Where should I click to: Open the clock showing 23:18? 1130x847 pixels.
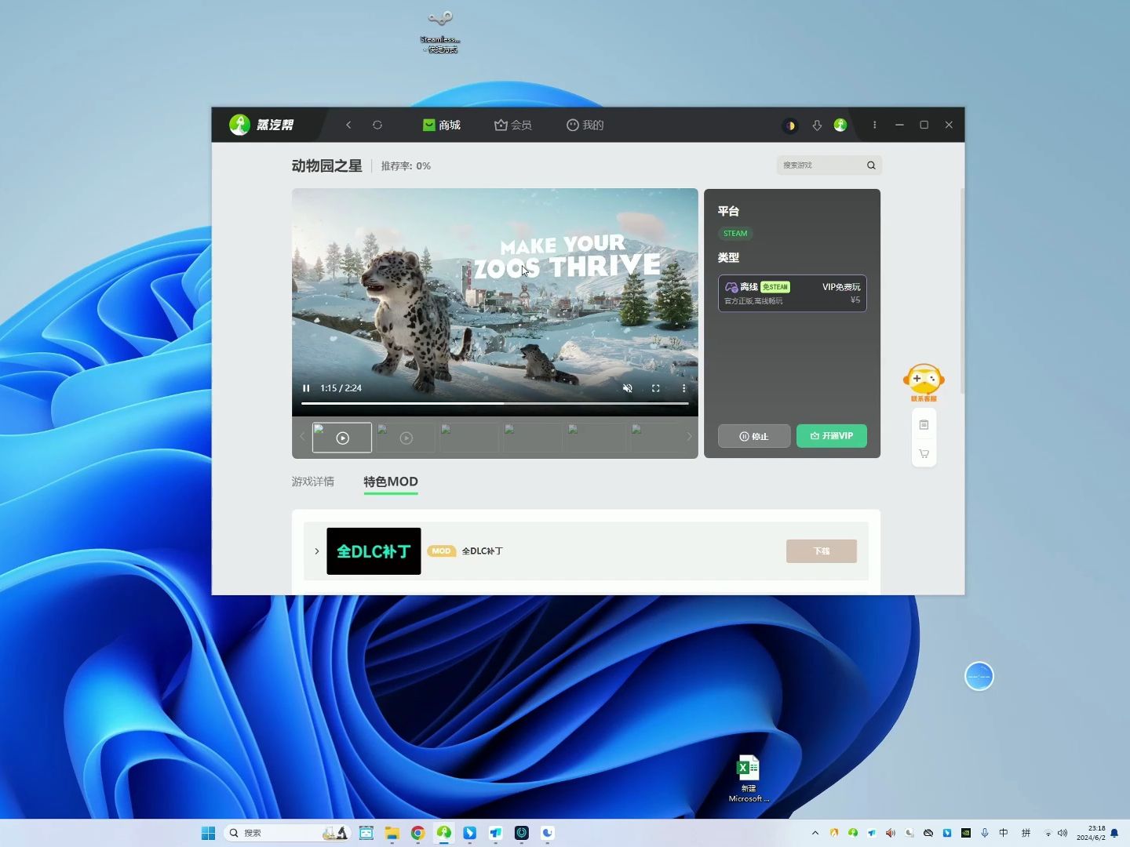(x=1091, y=833)
